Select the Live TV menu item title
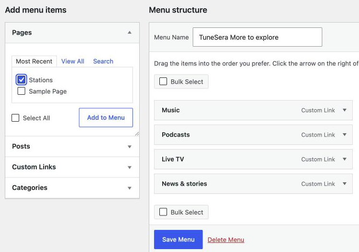The width and height of the screenshot is (359, 252). [x=173, y=159]
